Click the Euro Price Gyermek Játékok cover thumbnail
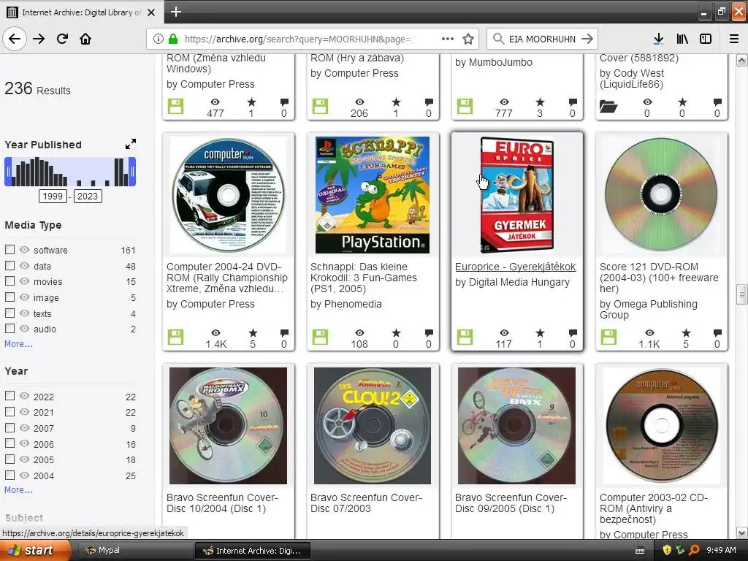 click(517, 195)
